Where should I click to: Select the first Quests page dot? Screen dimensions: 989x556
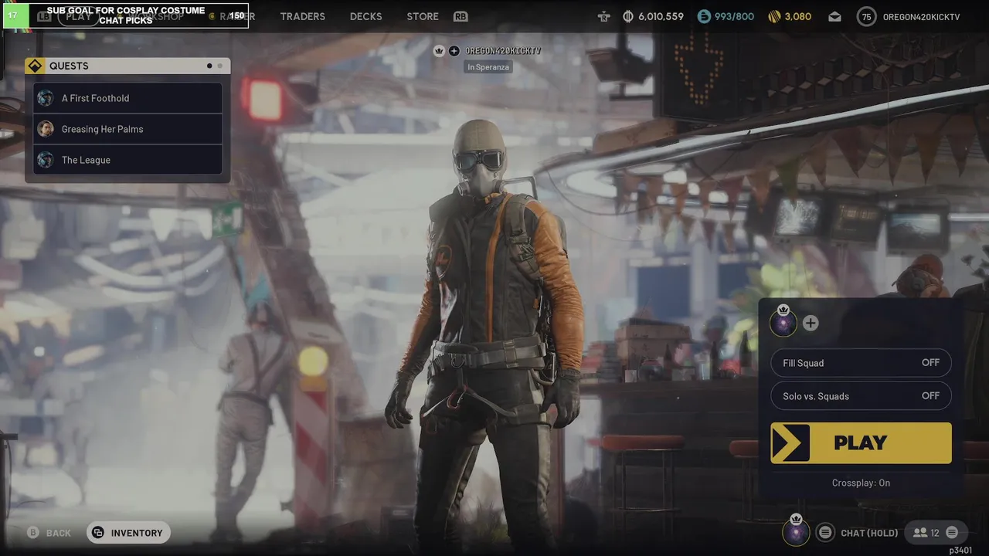click(x=209, y=66)
